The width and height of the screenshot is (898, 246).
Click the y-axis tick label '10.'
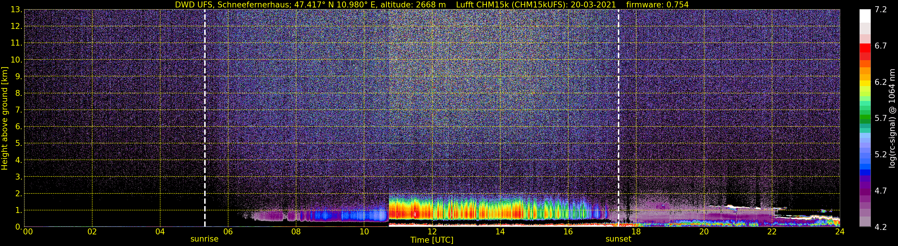point(16,60)
